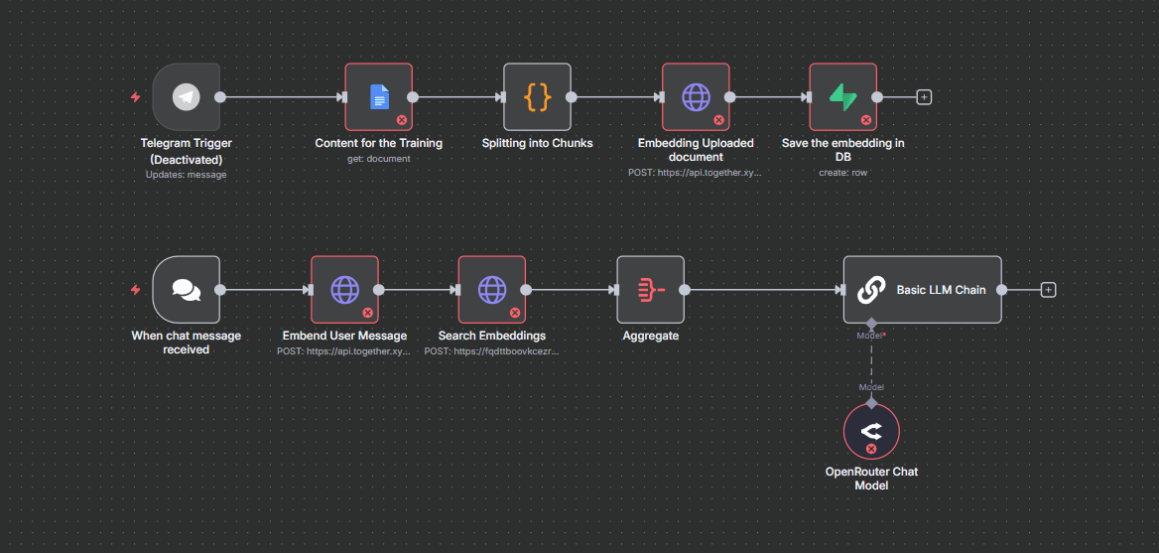Open the Search Embeddings node
The image size is (1159, 553).
(491, 290)
